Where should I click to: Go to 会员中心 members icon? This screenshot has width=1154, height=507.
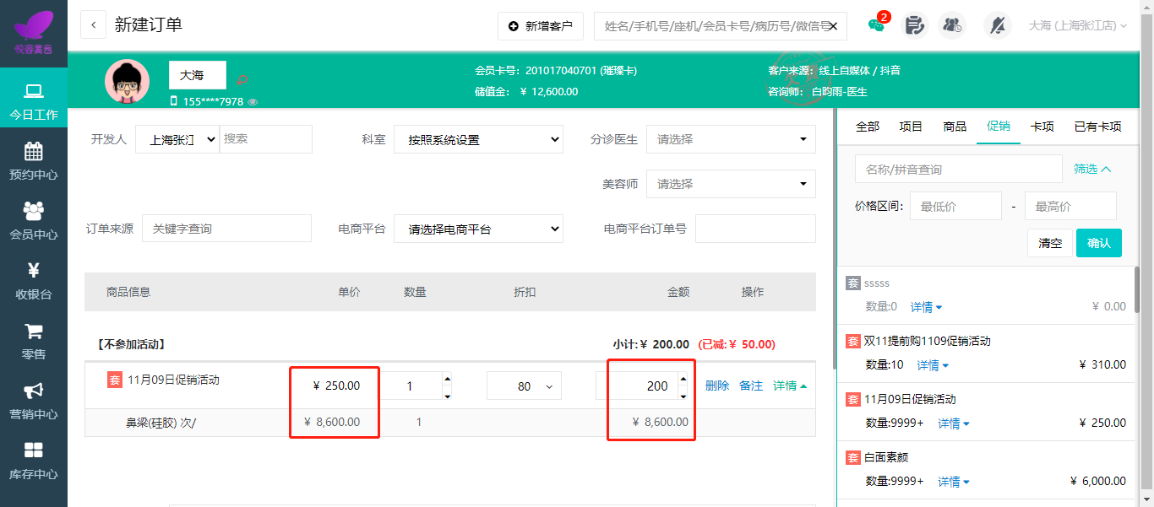click(x=34, y=211)
